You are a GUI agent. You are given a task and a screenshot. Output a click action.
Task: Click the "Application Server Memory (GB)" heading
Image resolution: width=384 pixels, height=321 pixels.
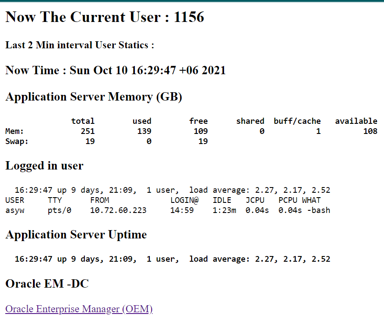[94, 97]
